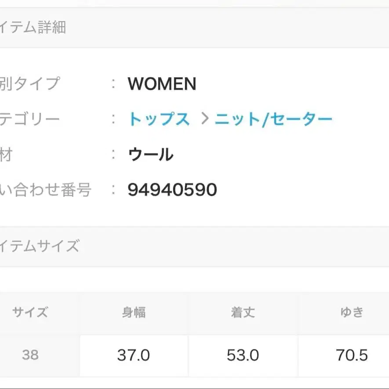Click the 問い合わせ番号 row label

click(x=46, y=189)
